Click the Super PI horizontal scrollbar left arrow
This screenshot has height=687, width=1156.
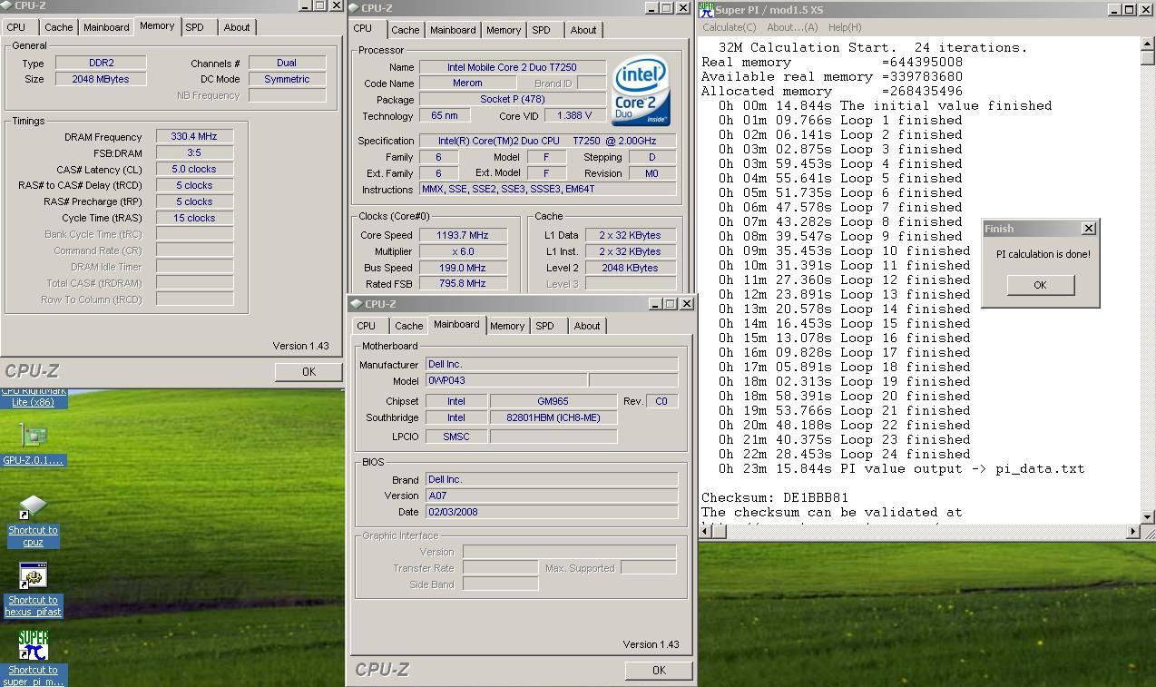pos(706,531)
